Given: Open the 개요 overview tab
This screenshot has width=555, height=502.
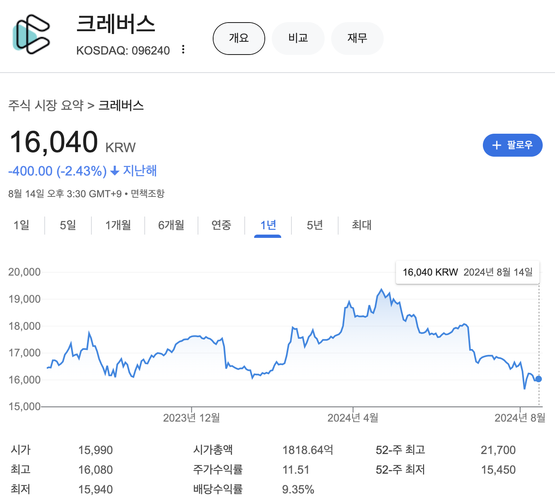Looking at the screenshot, I should 239,38.
